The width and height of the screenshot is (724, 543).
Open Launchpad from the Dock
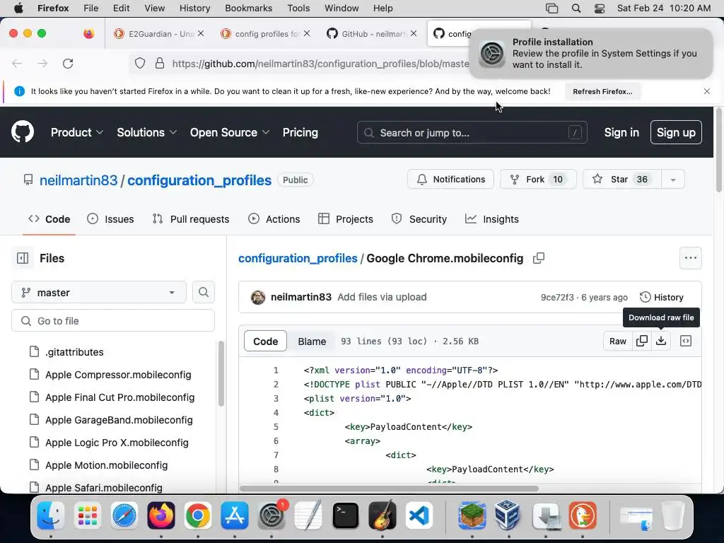click(87, 515)
